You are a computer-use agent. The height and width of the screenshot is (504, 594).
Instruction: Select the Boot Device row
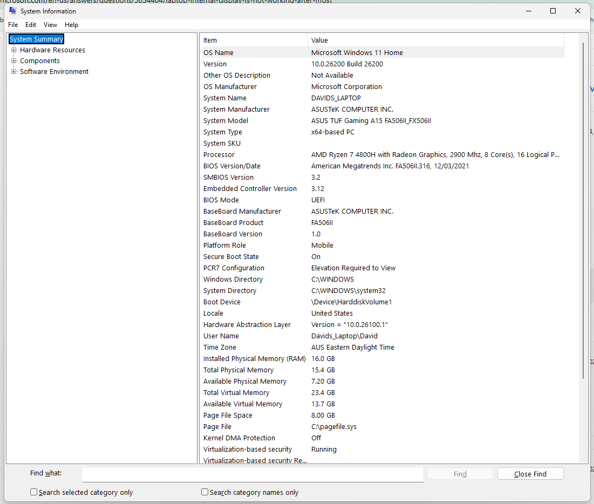382,302
